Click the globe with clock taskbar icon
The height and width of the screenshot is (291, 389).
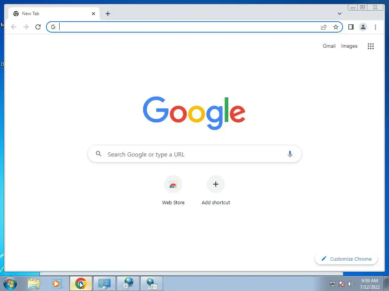pyautogui.click(x=128, y=283)
